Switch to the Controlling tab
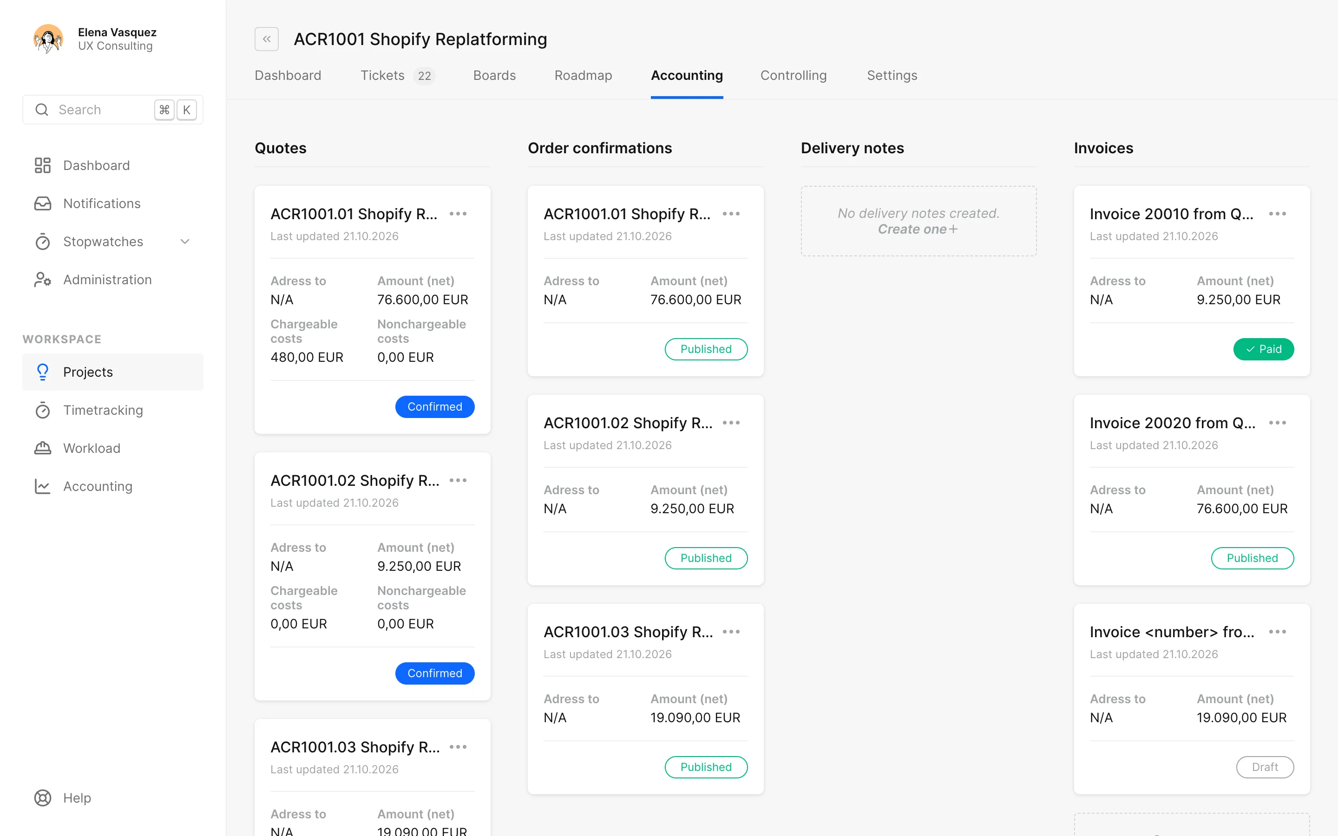1338x836 pixels. click(x=794, y=75)
